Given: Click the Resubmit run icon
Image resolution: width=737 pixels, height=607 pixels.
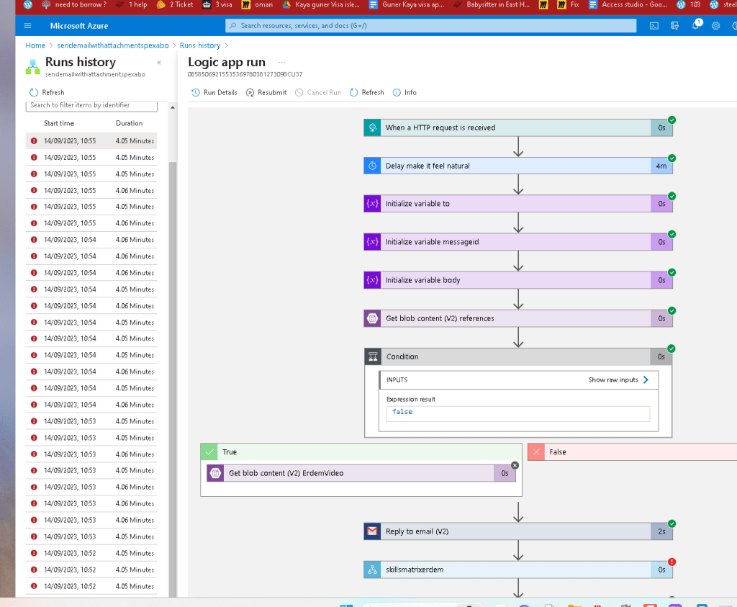Looking at the screenshot, I should click(x=250, y=93).
